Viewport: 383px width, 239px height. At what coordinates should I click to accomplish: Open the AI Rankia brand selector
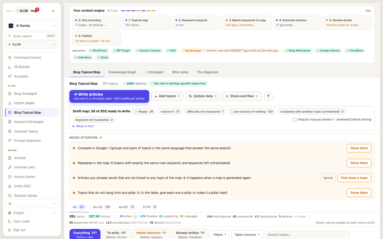[x=32, y=26]
